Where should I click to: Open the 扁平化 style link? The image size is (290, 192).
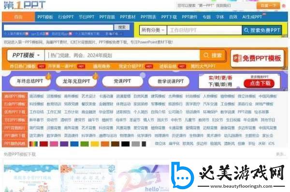[x=174, y=144]
